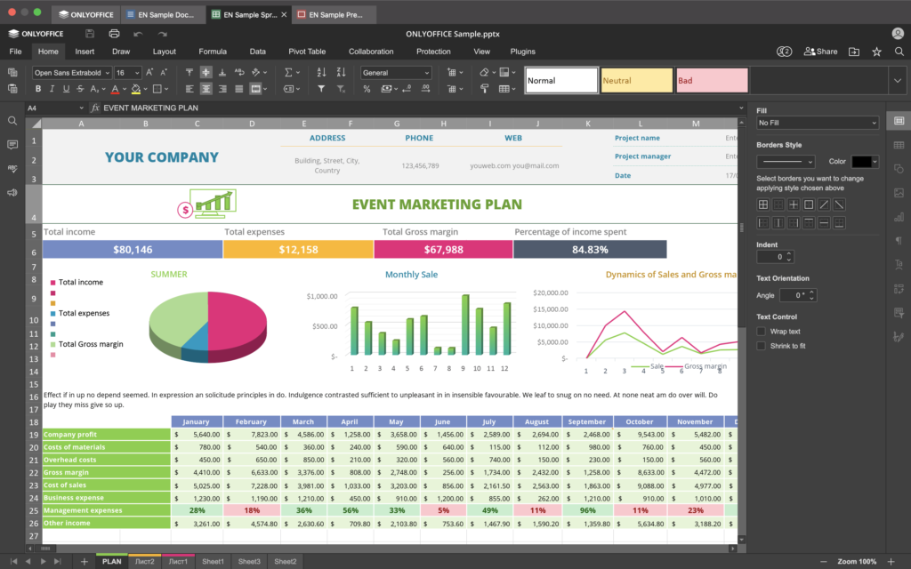Switch to the Formula tab
Viewport: 911px width, 569px height.
[x=213, y=52]
